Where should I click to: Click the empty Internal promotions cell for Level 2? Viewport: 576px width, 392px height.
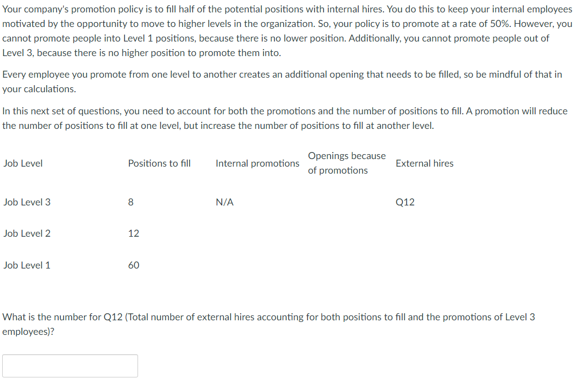pos(257,233)
